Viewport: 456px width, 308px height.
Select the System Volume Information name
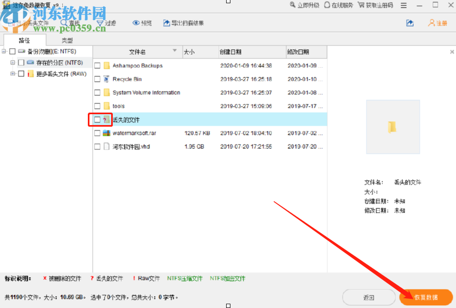[x=146, y=93]
